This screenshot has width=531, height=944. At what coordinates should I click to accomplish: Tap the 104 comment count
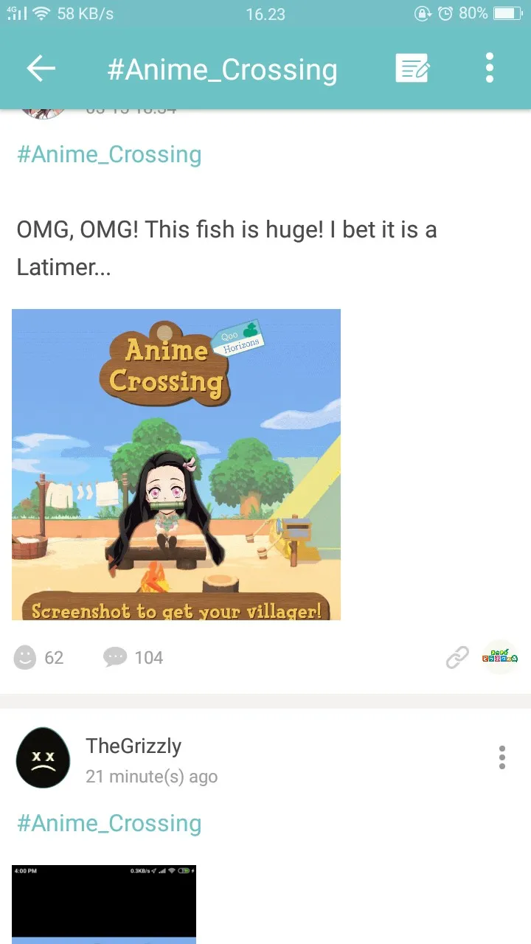point(149,658)
